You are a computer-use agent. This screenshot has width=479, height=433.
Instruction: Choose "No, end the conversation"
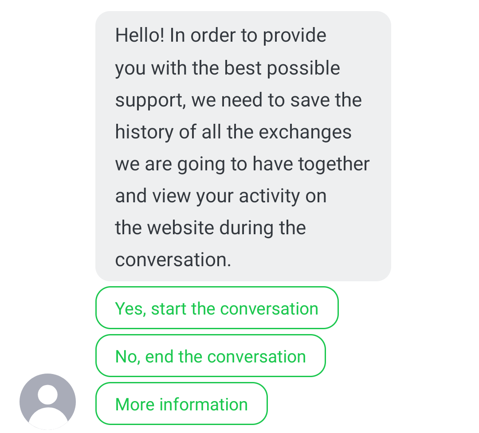click(210, 356)
